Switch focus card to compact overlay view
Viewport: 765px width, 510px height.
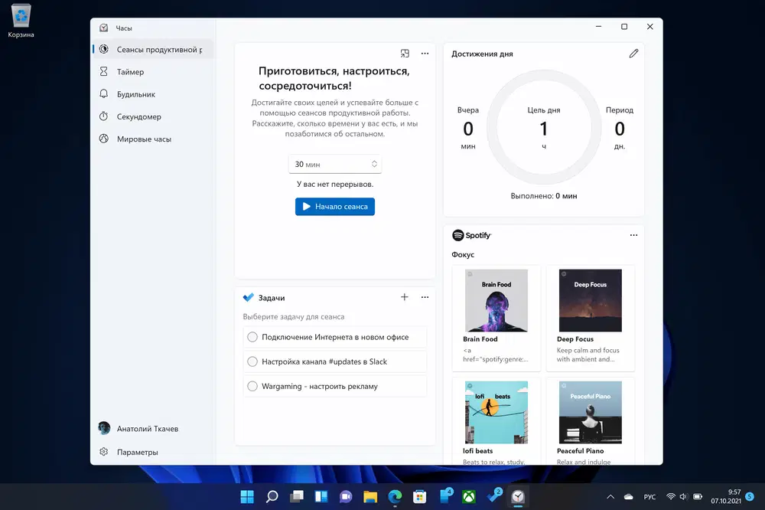coord(405,54)
